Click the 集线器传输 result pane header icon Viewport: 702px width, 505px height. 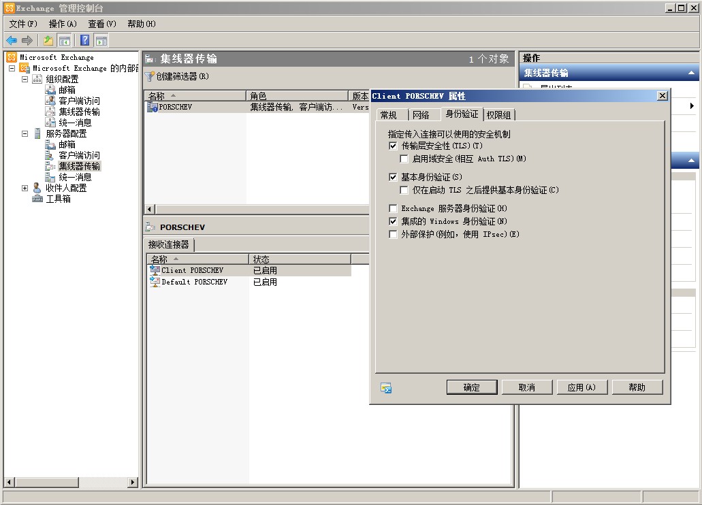[150, 59]
